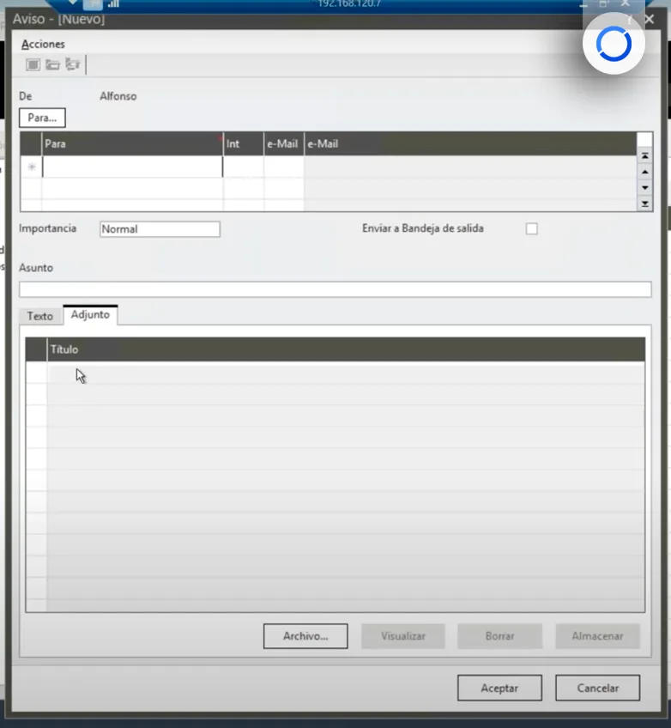The image size is (671, 728).
Task: Click the sender name Alfonso
Action: 118,96
